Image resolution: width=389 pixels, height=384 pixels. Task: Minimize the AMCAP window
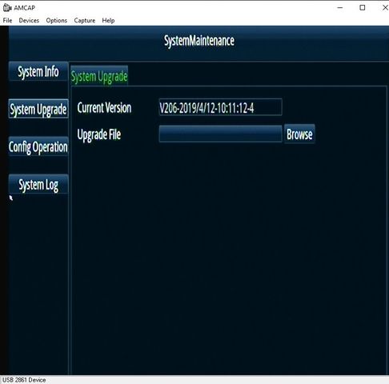pyautogui.click(x=340, y=8)
